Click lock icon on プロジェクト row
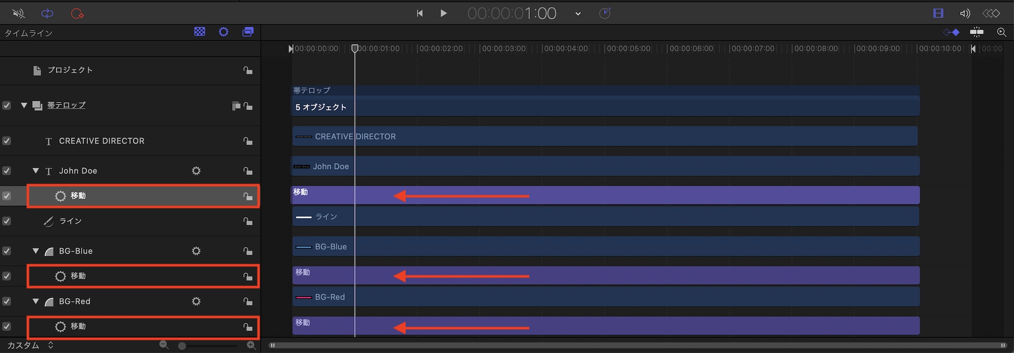1014x353 pixels. click(x=248, y=70)
